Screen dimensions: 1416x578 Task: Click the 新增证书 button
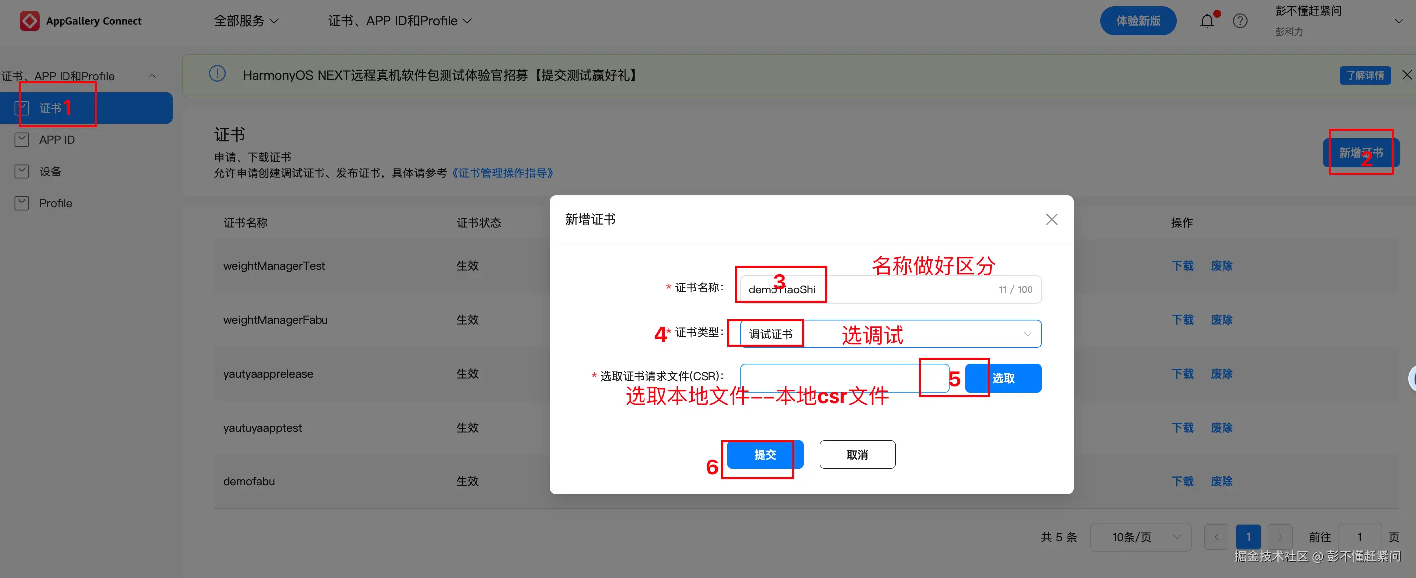[x=1361, y=152]
